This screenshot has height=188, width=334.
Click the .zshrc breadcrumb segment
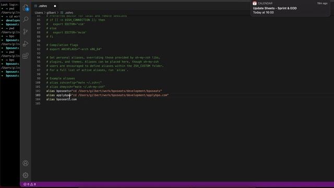tap(67, 13)
